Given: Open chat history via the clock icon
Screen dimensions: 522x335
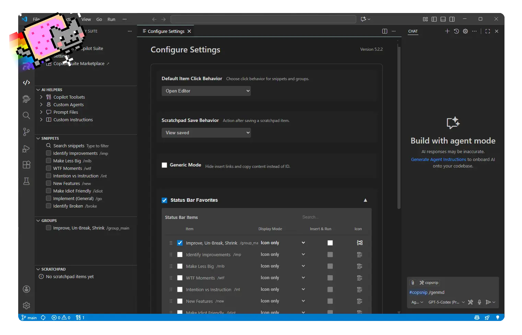Looking at the screenshot, I should point(456,31).
